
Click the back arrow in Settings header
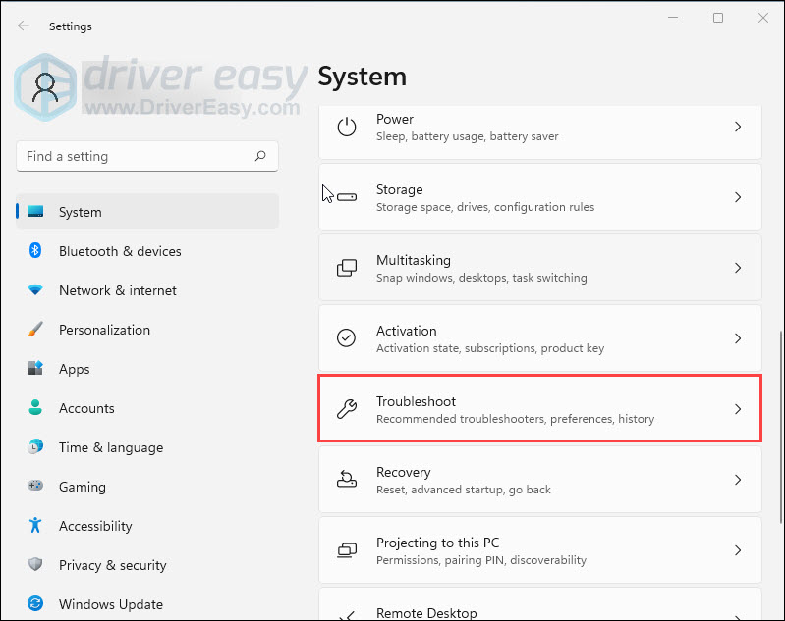pos(24,26)
